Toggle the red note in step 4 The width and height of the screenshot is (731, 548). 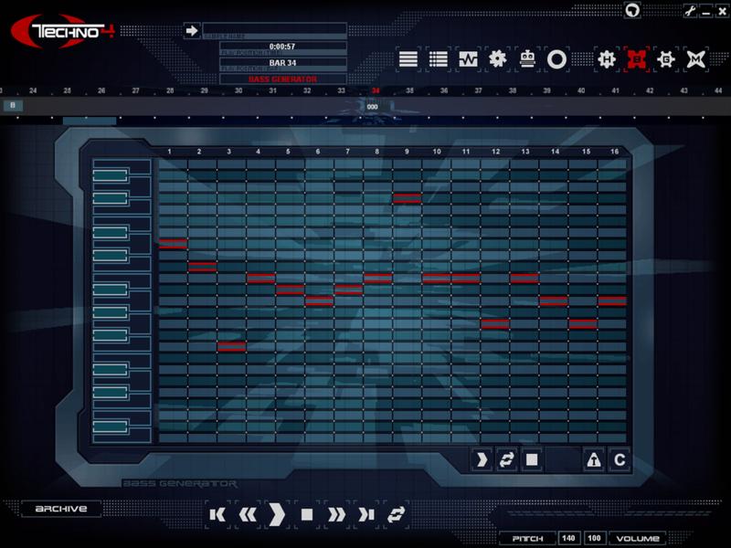pyautogui.click(x=261, y=279)
